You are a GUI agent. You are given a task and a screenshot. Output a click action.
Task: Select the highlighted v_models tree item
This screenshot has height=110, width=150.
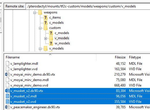click(x=62, y=38)
